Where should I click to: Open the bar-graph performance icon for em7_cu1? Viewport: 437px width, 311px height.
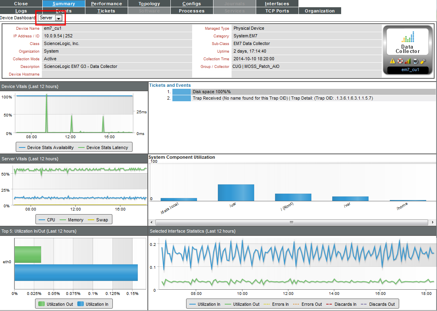tap(408, 61)
